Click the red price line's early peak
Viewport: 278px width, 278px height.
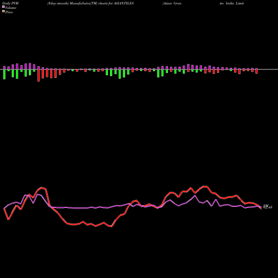(x=42, y=188)
